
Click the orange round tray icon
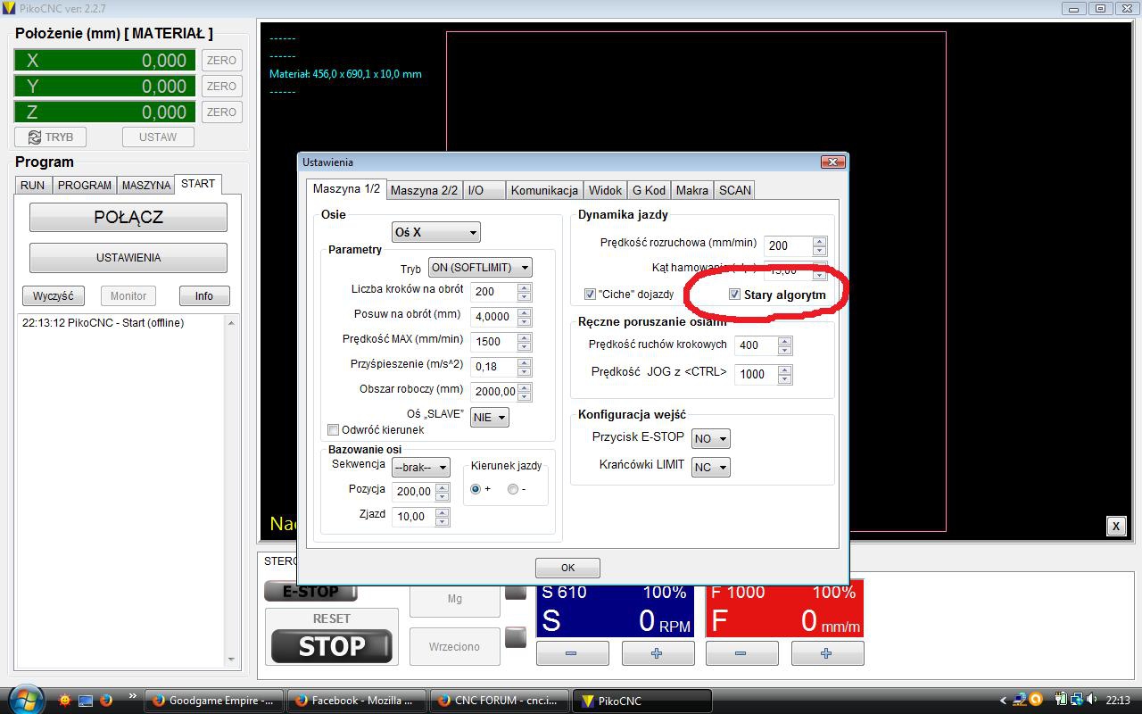[1035, 701]
